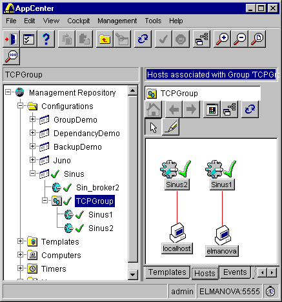282x302 pixels.
Task: Click the Sinus2 label in diagram
Action: point(177,185)
